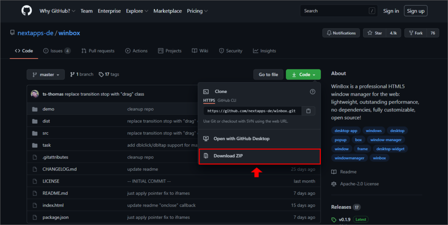Screen dimensions: 448x225
Task: Click the Go to file button
Action: pyautogui.click(x=268, y=74)
